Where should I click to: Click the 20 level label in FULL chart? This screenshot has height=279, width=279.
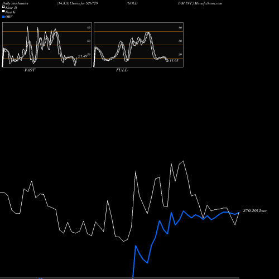[x=180, y=54]
